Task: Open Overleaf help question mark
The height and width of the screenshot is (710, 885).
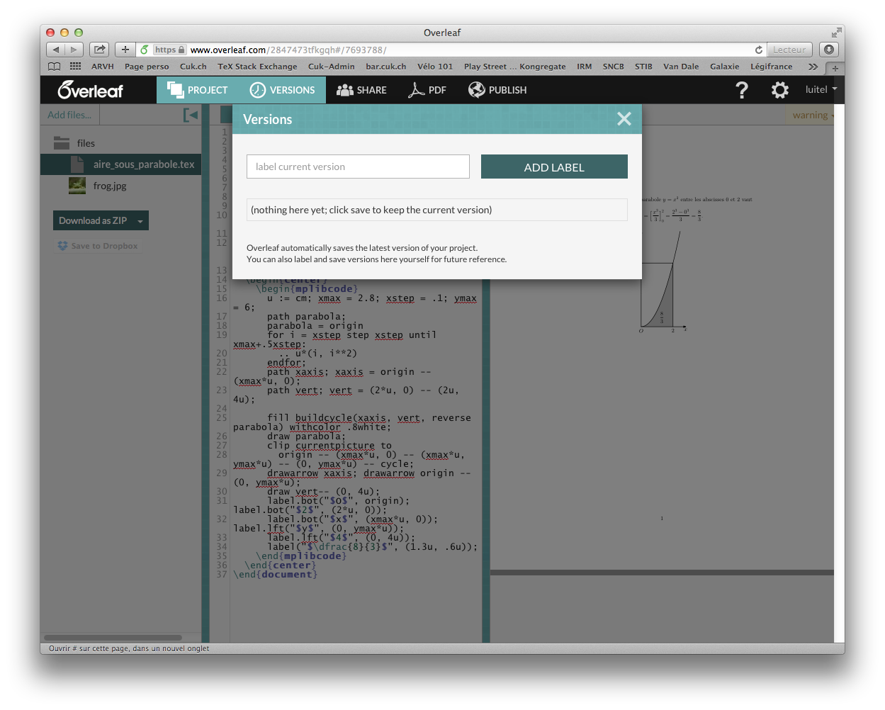Action: tap(742, 90)
